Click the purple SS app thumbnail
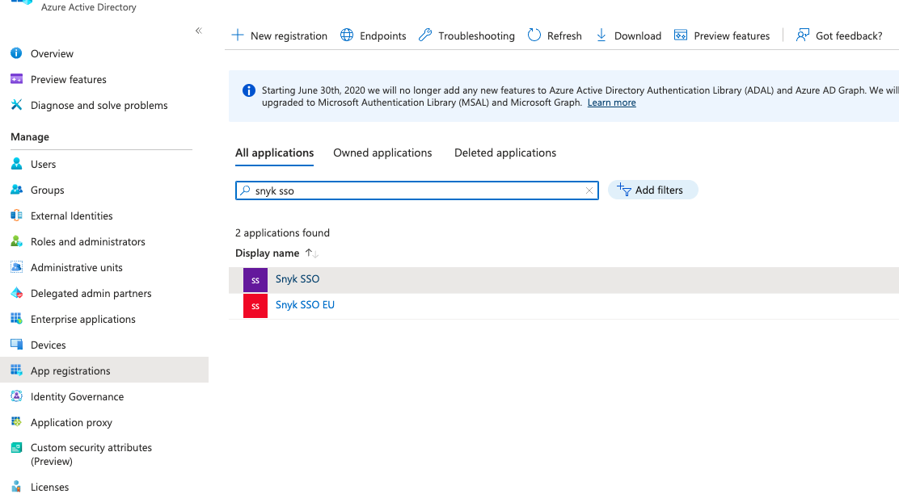The height and width of the screenshot is (498, 899). (x=255, y=280)
